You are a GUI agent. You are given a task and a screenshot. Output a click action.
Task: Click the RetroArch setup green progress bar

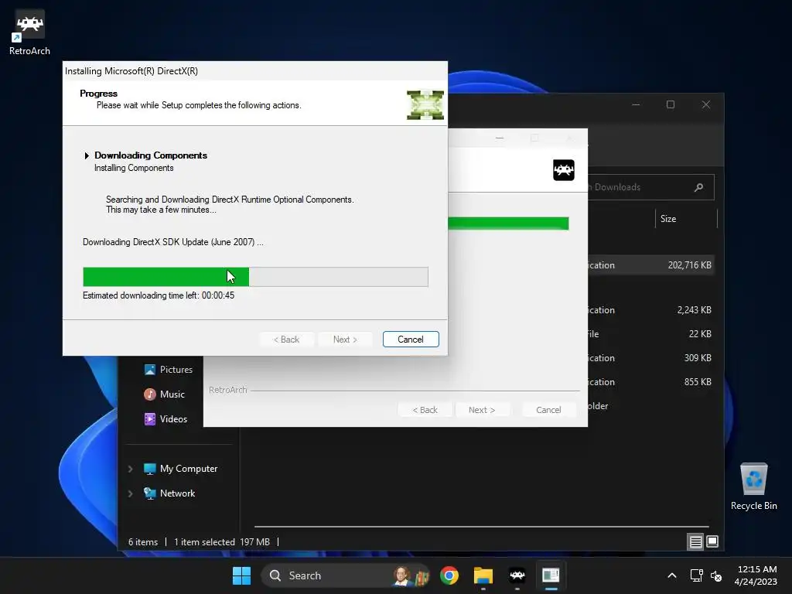point(508,224)
